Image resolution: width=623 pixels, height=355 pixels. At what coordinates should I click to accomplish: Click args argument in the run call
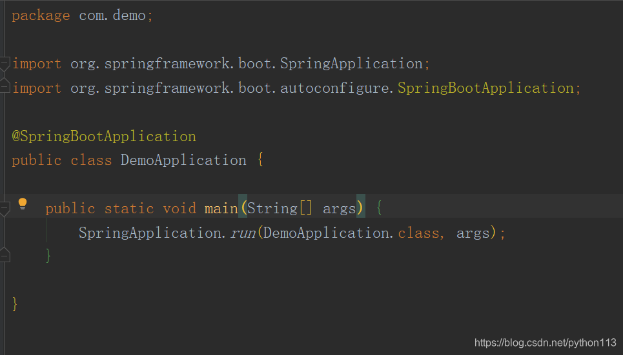click(x=473, y=233)
